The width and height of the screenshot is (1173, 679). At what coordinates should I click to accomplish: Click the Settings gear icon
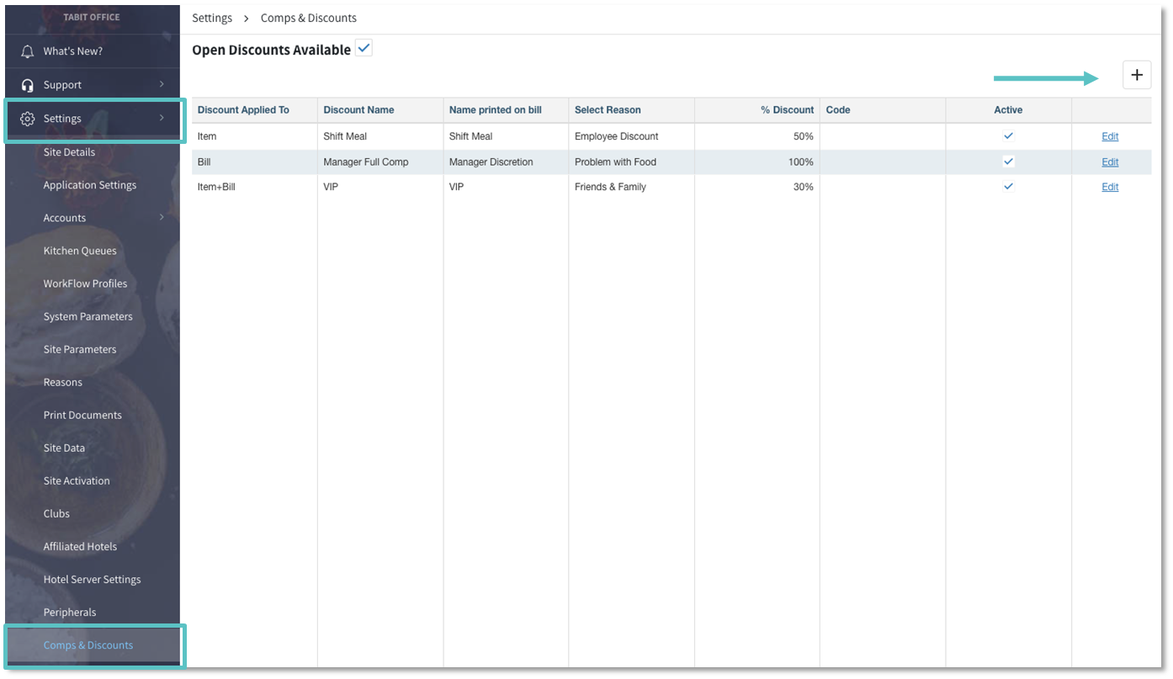(28, 119)
